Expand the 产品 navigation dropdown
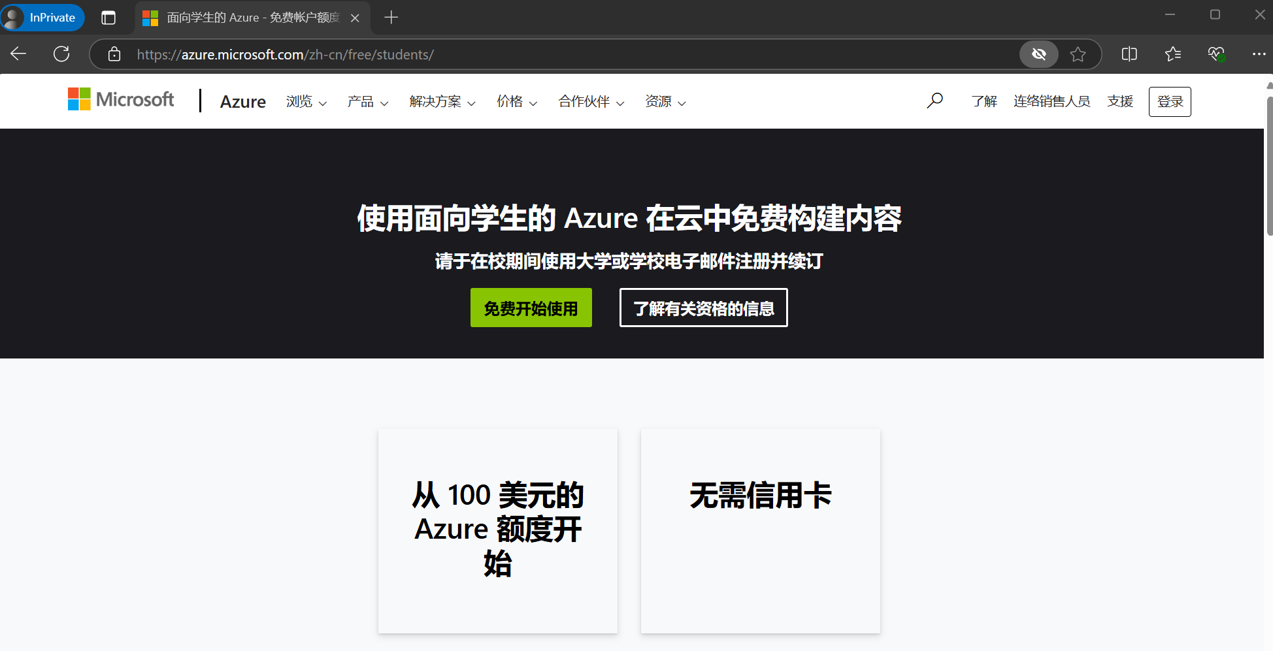 click(x=367, y=102)
